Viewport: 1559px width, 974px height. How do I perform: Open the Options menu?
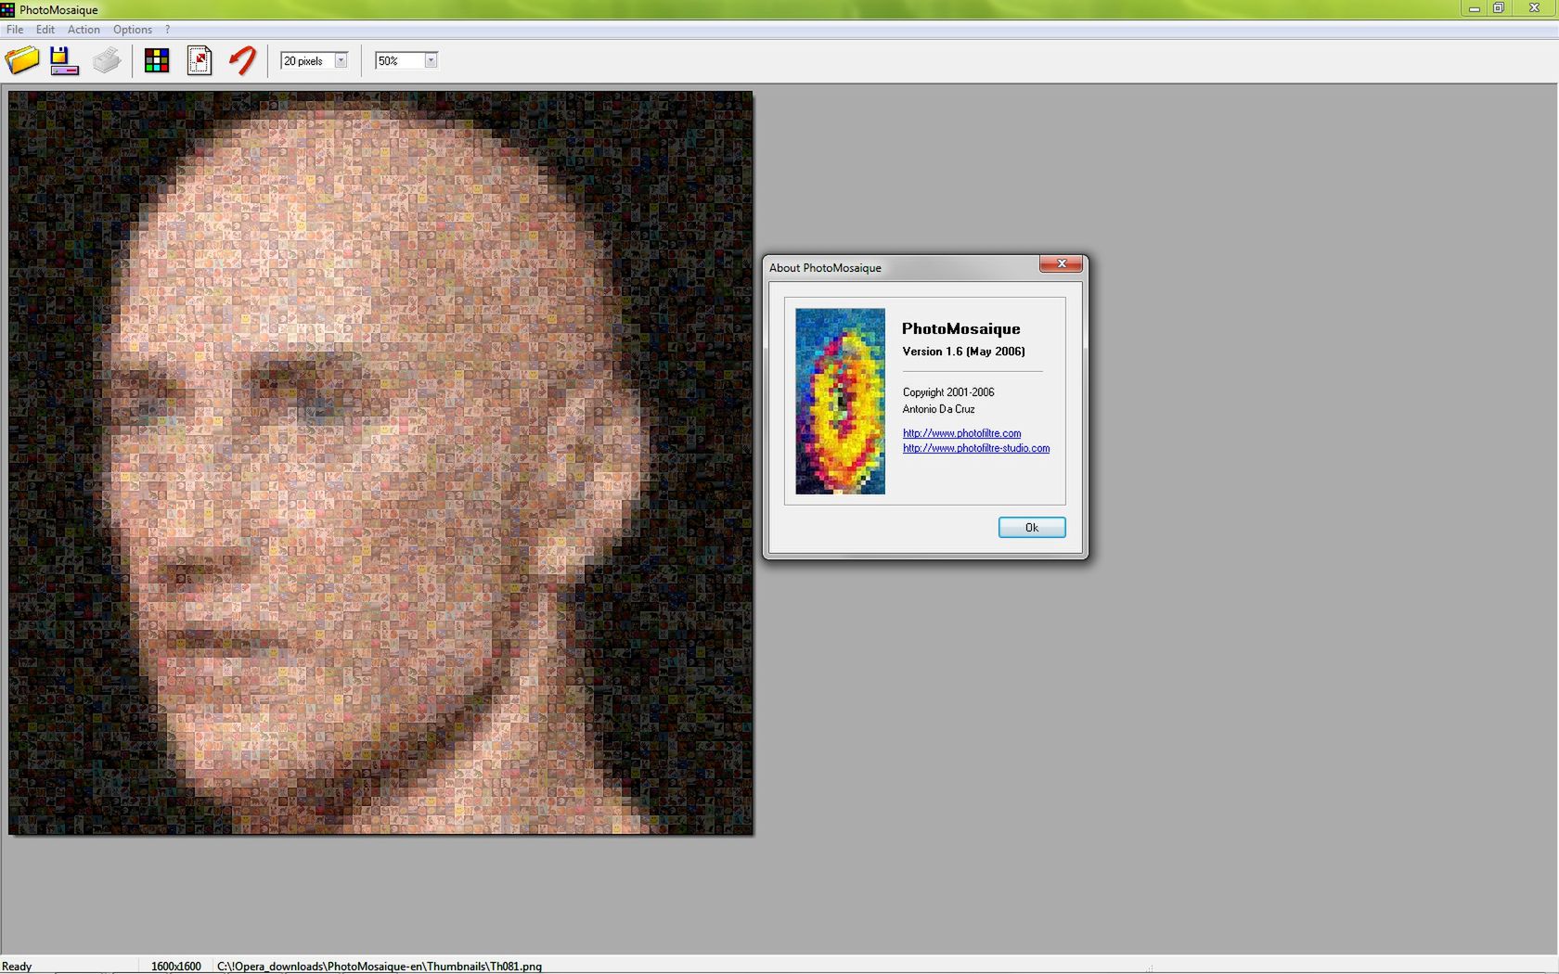(x=133, y=30)
